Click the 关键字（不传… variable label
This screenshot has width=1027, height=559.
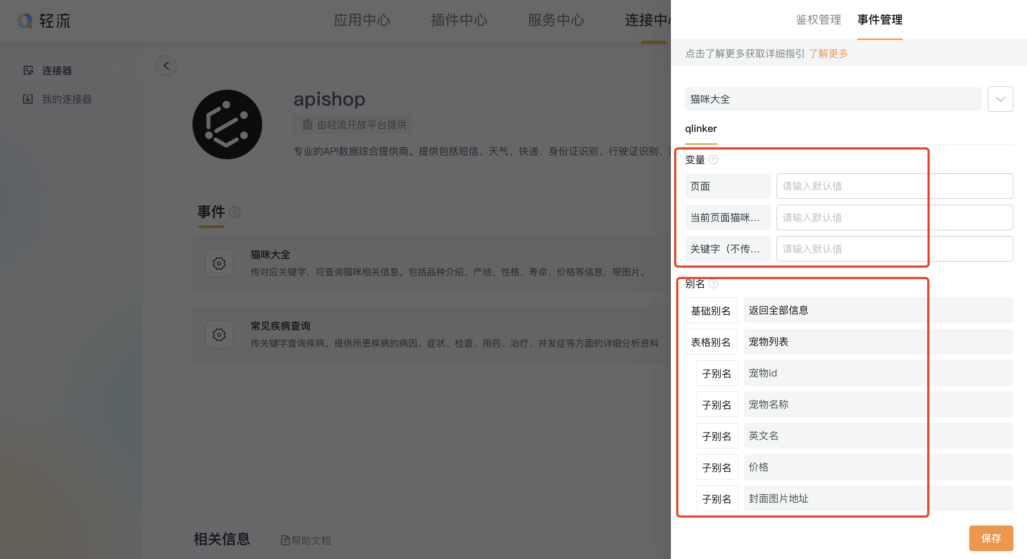tap(728, 249)
